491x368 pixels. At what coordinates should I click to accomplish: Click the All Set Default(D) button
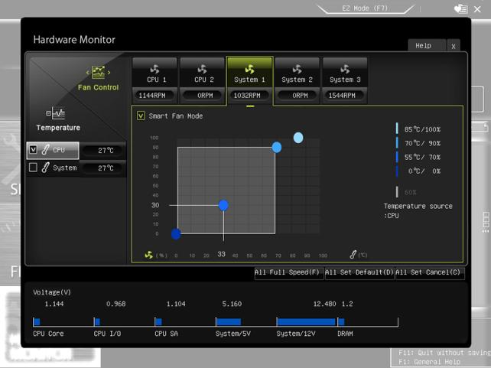359,273
